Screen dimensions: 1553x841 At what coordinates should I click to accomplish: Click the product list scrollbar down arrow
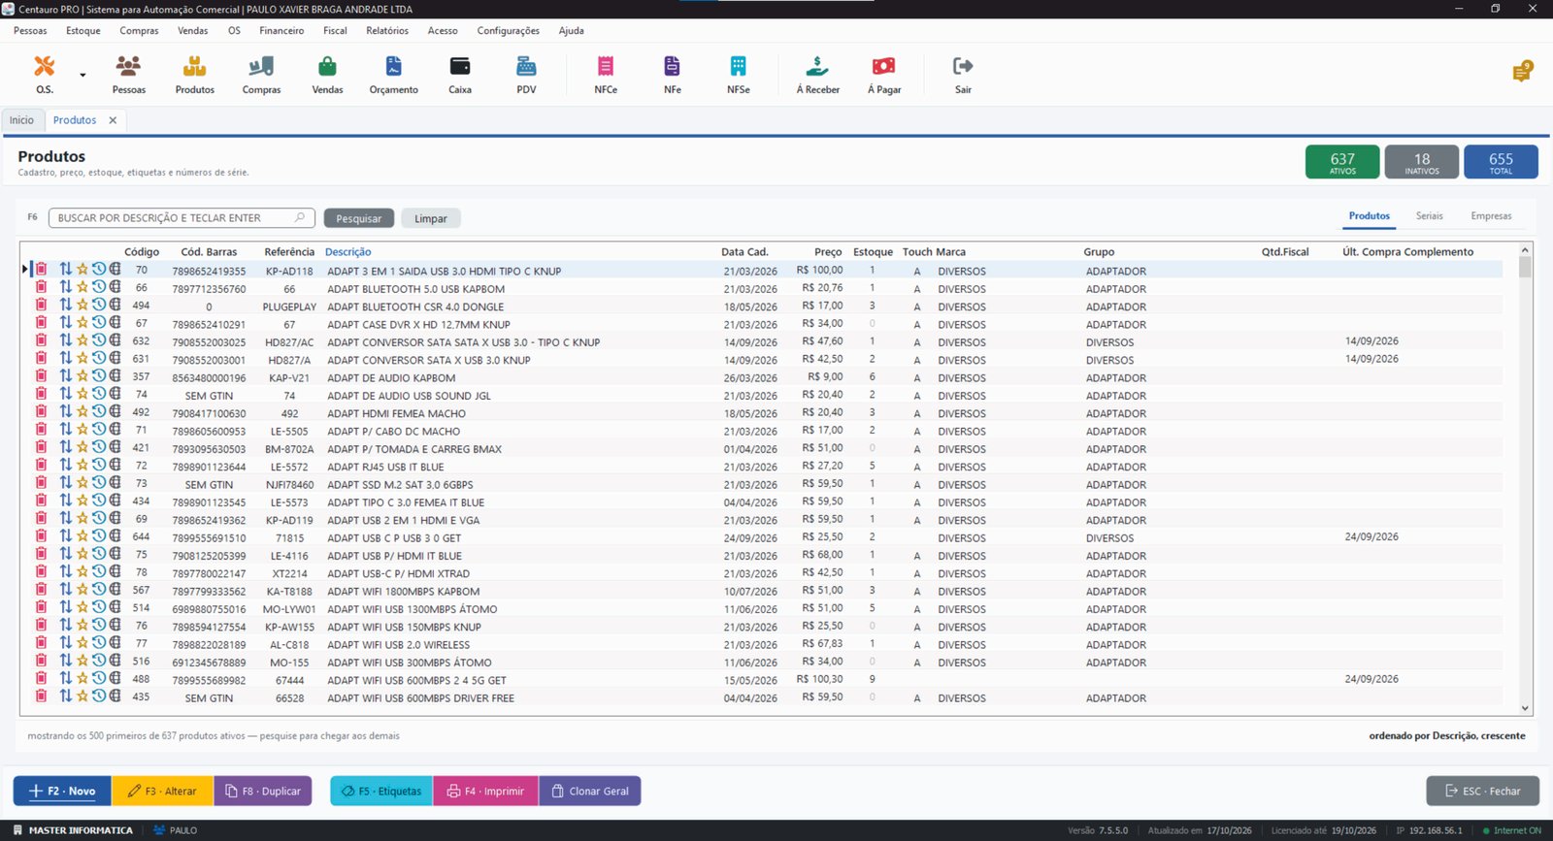(1525, 709)
